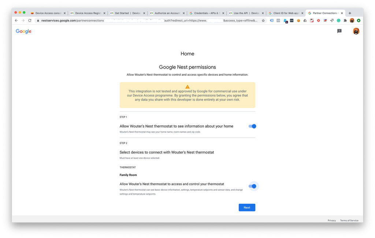Viewport: 375px width, 238px height.
Task: Open the orange cookie extension
Action: 298,20
